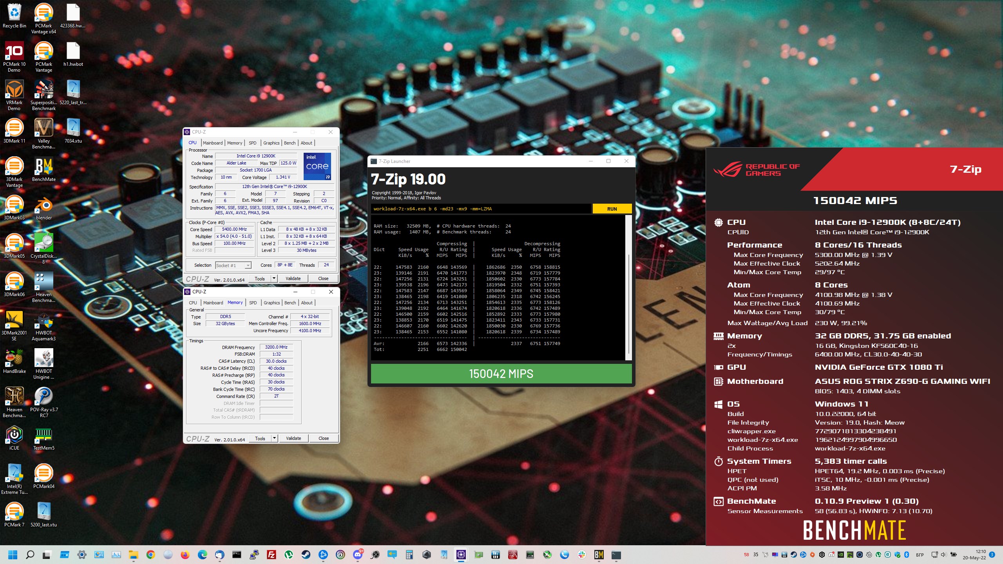The image size is (1003, 564).
Task: Click the green 150042 MIPS result bar
Action: click(501, 374)
